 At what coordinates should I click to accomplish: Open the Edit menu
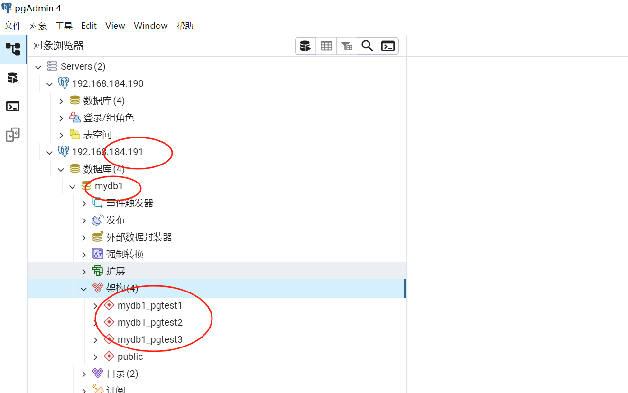pos(89,26)
